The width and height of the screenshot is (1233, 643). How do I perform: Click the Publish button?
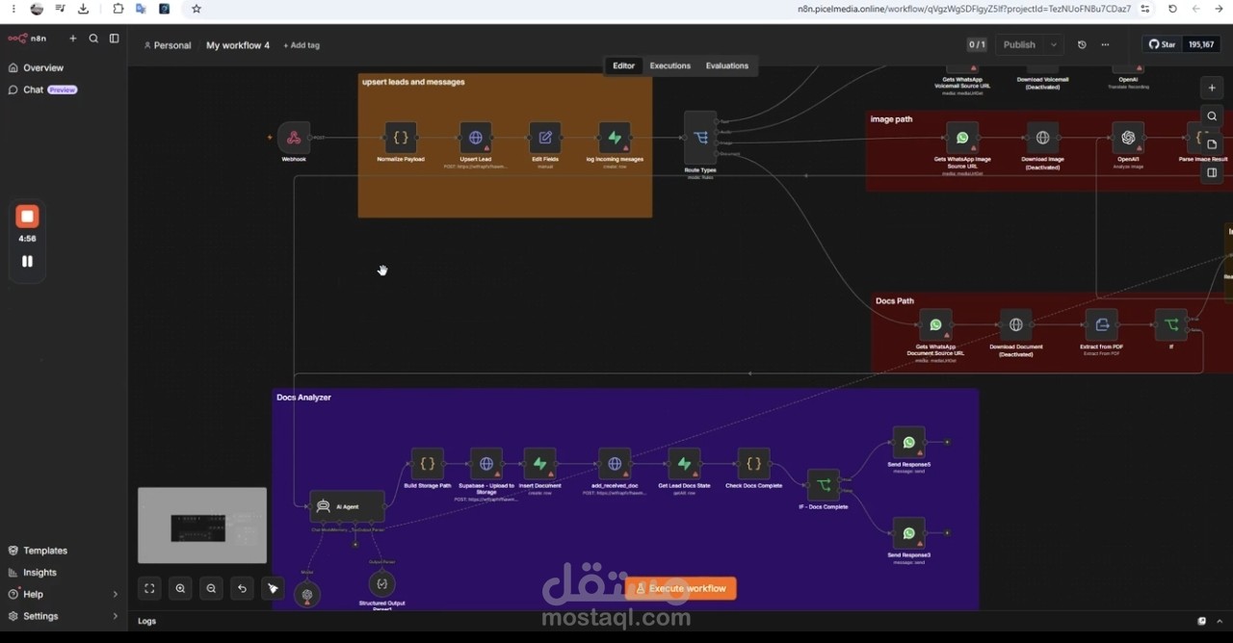pos(1019,44)
